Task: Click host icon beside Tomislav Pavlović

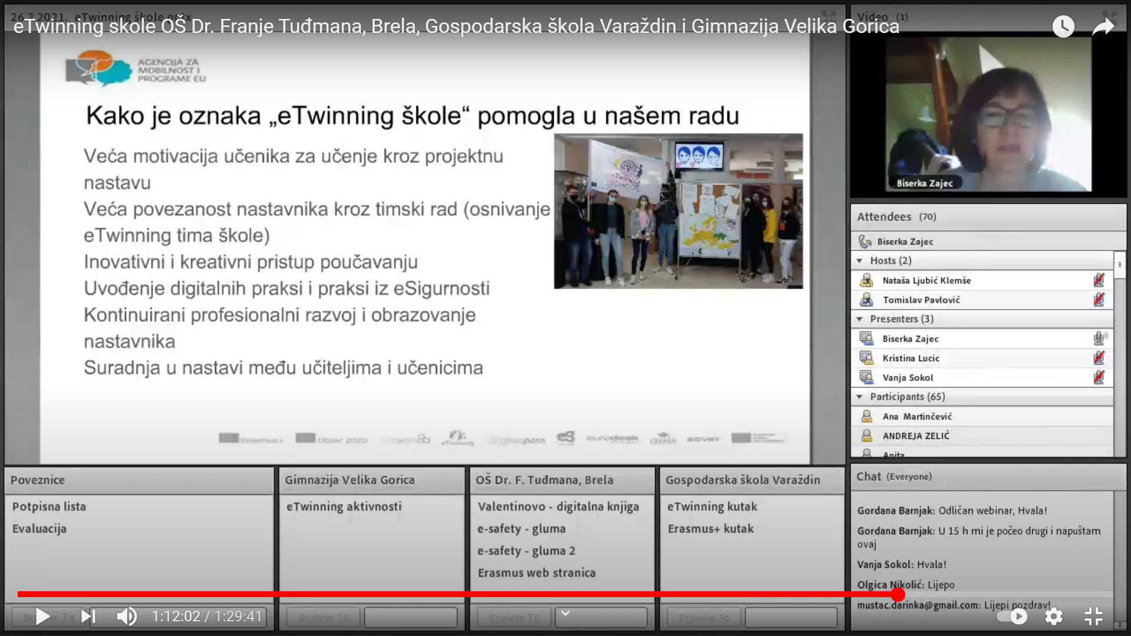Action: [867, 300]
